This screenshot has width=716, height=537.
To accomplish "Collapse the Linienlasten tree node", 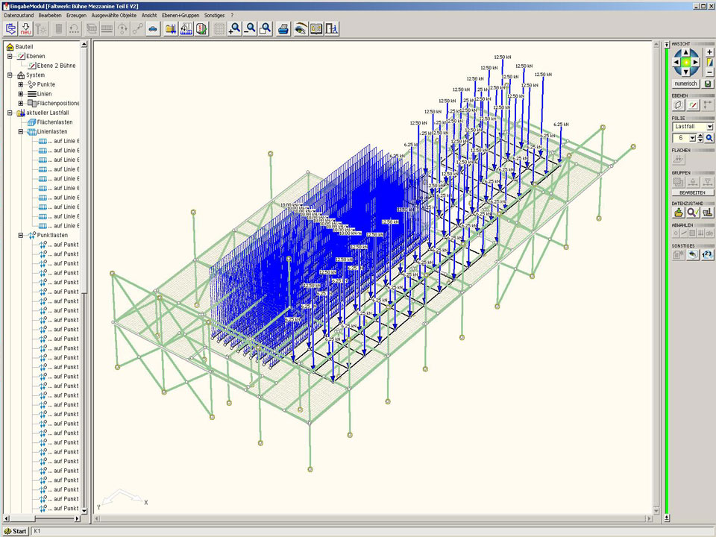I will [x=21, y=132].
